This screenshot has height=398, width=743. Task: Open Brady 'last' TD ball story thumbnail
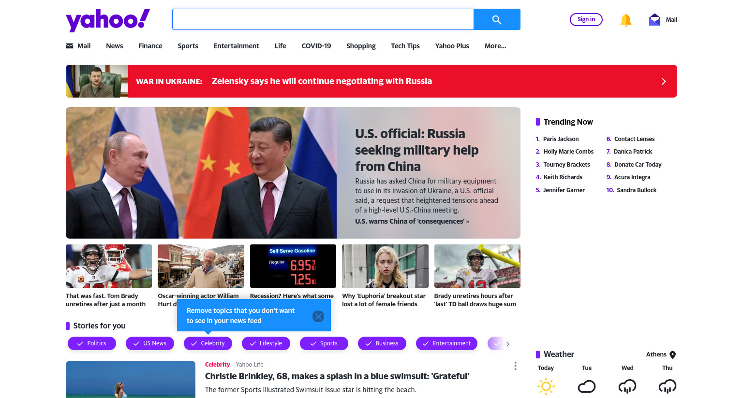(x=477, y=266)
